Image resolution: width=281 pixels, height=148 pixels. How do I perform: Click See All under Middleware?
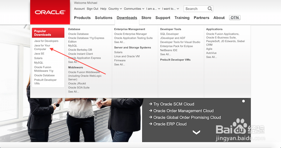click(x=73, y=92)
